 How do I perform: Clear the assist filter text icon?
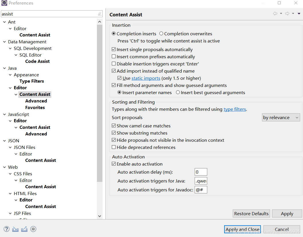point(100,14)
